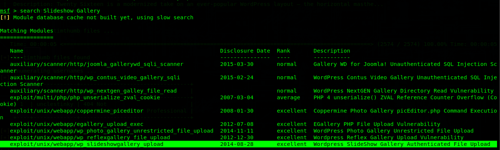Select auxiliary/scanner/http/wp_nextgen_galley_file_read module name

coord(93,91)
